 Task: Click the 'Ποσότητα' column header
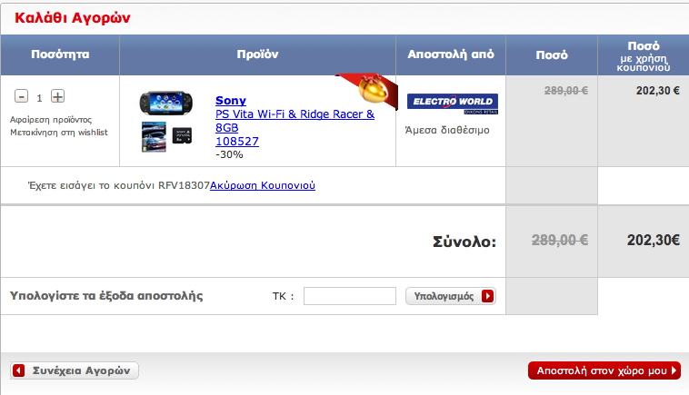tap(60, 54)
